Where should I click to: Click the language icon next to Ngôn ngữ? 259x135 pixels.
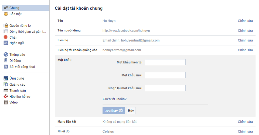6,43
